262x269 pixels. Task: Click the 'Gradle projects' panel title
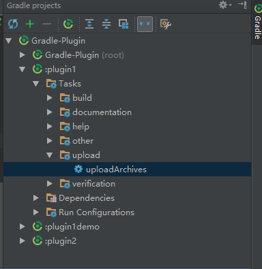[34, 5]
